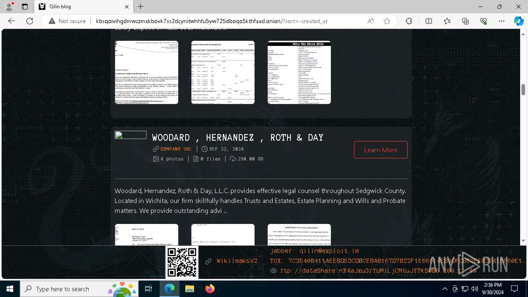Open the Who We Work With thumbnail
Viewport: 528px width, 297px height.
point(299,72)
